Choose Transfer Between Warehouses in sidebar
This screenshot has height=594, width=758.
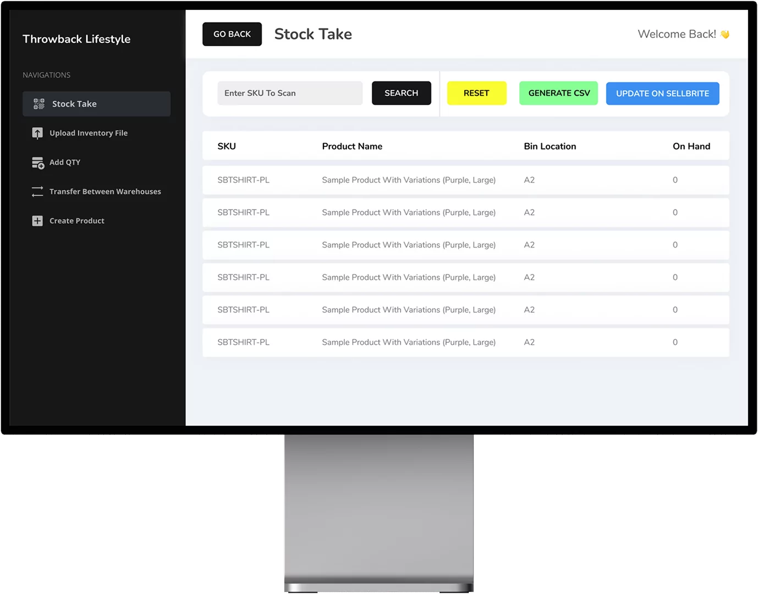pos(105,191)
